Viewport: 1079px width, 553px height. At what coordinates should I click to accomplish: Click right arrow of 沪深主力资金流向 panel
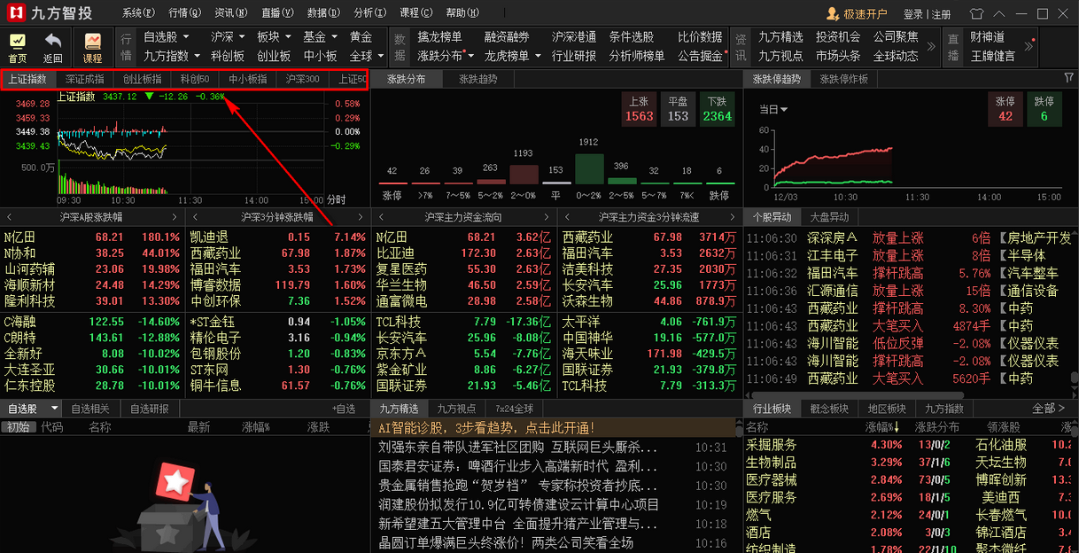click(547, 216)
